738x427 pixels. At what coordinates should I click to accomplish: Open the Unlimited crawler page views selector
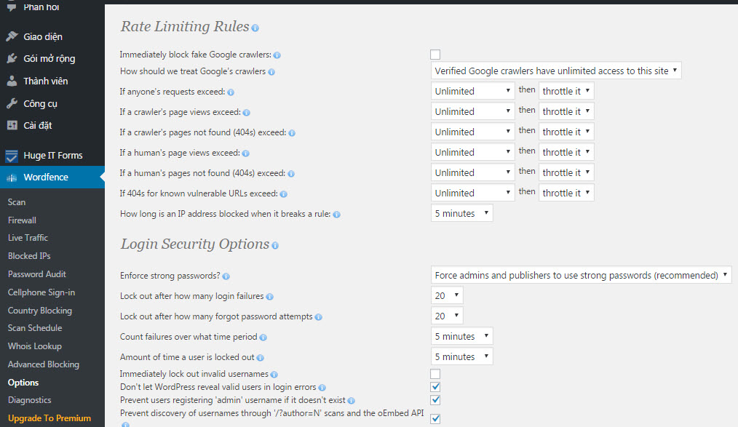click(x=472, y=111)
